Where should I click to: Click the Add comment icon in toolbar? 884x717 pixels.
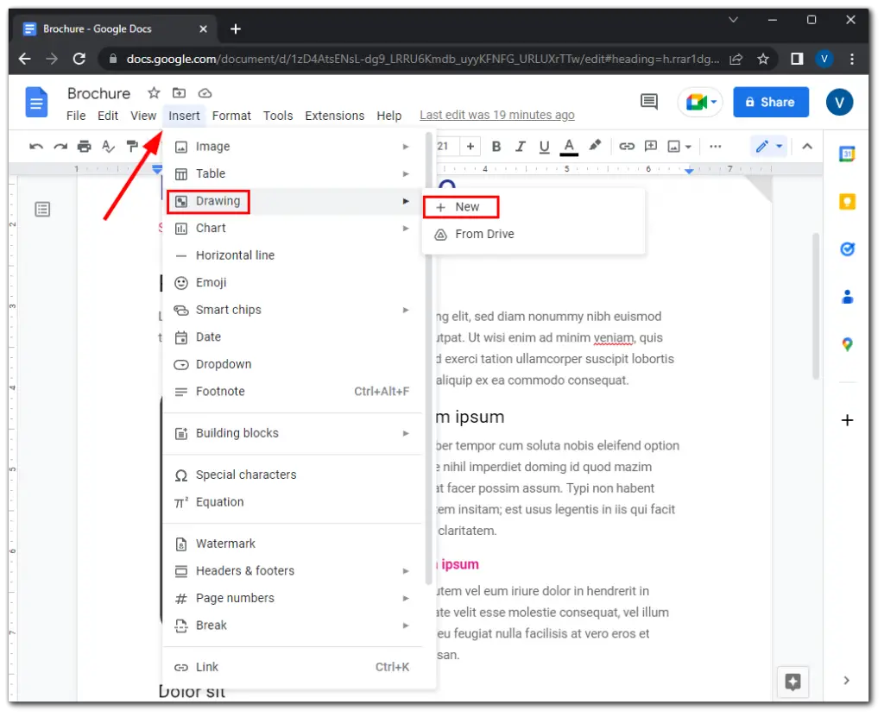651,146
